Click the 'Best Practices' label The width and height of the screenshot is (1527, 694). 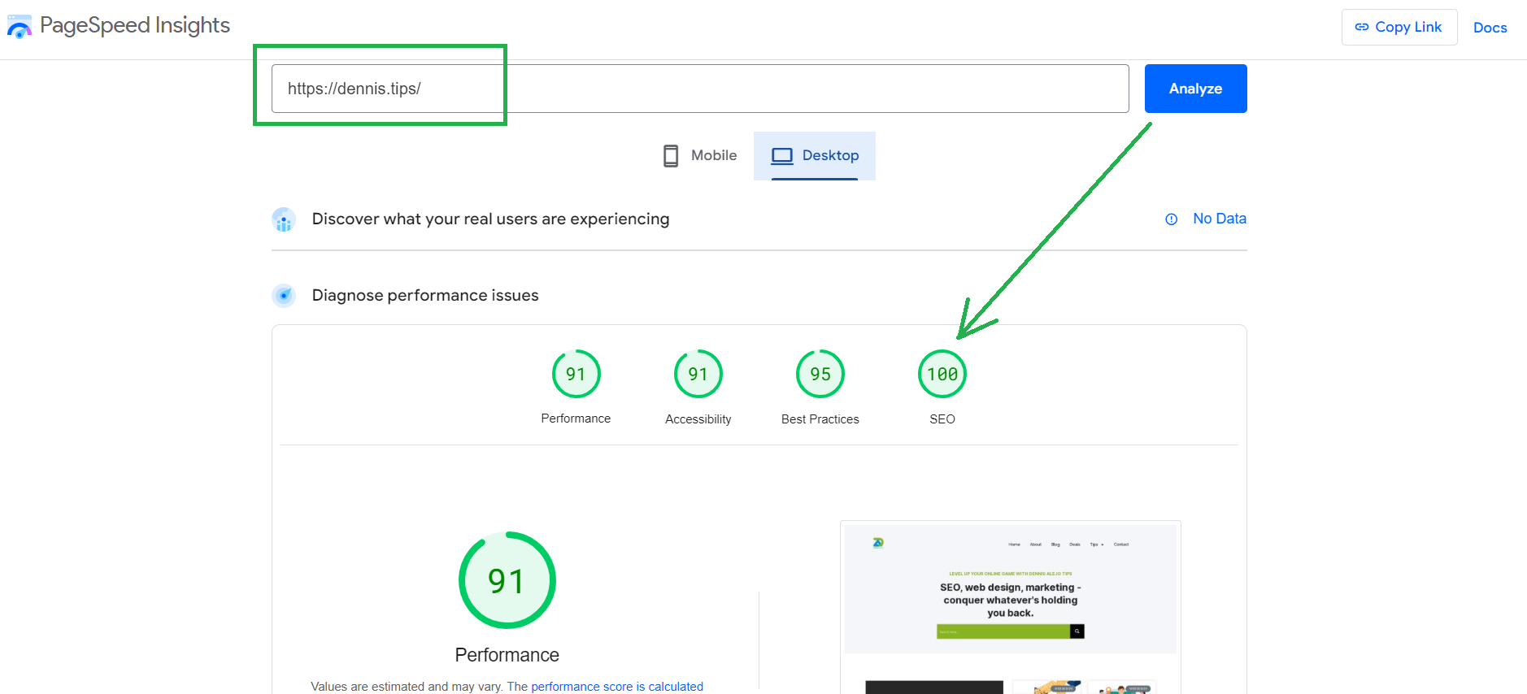tap(820, 419)
